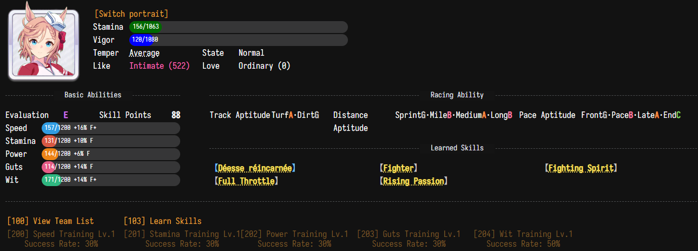Viewport: 698px width, 251px height.
Task: Click the pink Intimate (522) like value
Action: (x=160, y=66)
